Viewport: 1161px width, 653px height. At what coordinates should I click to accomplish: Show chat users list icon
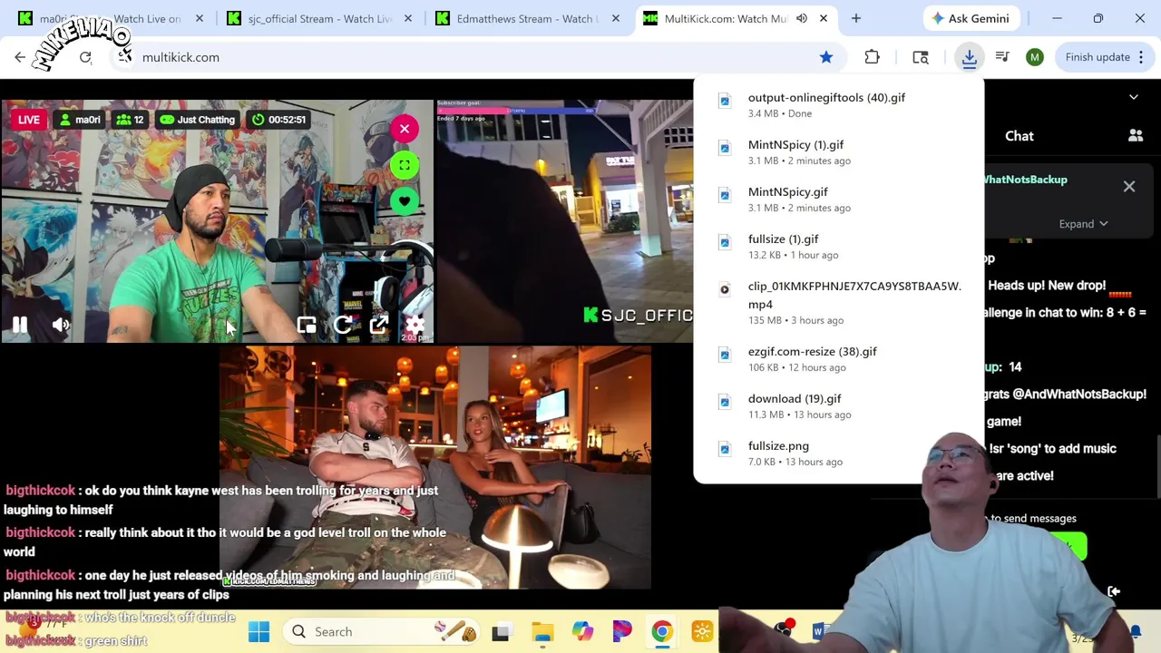tap(1136, 136)
